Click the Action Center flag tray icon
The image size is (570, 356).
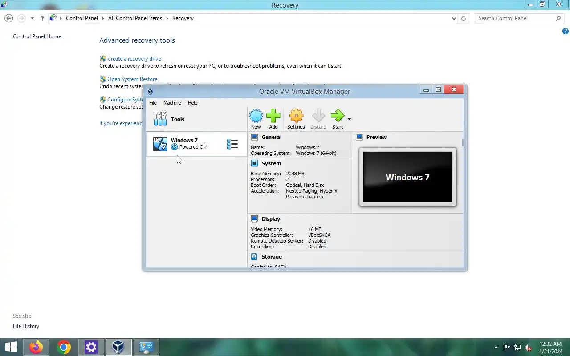point(507,348)
